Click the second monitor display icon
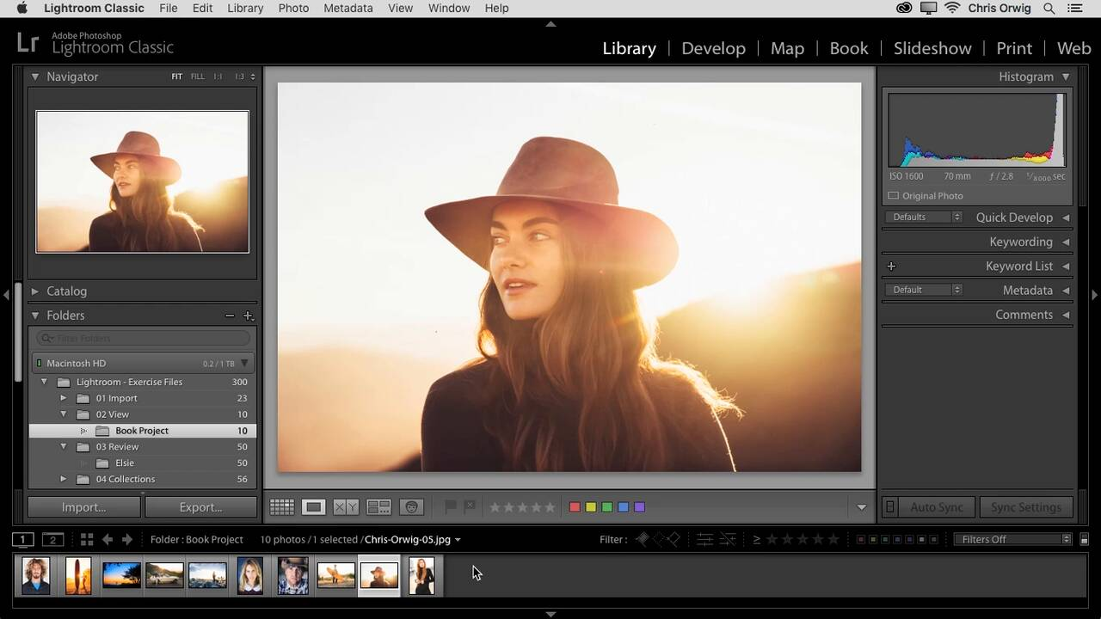Image resolution: width=1101 pixels, height=619 pixels. point(53,540)
